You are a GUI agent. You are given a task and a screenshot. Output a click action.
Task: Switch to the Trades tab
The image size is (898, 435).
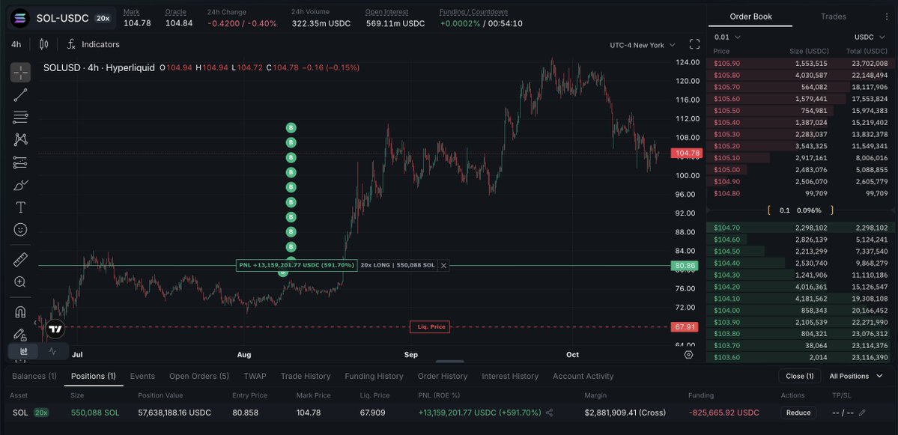[834, 16]
